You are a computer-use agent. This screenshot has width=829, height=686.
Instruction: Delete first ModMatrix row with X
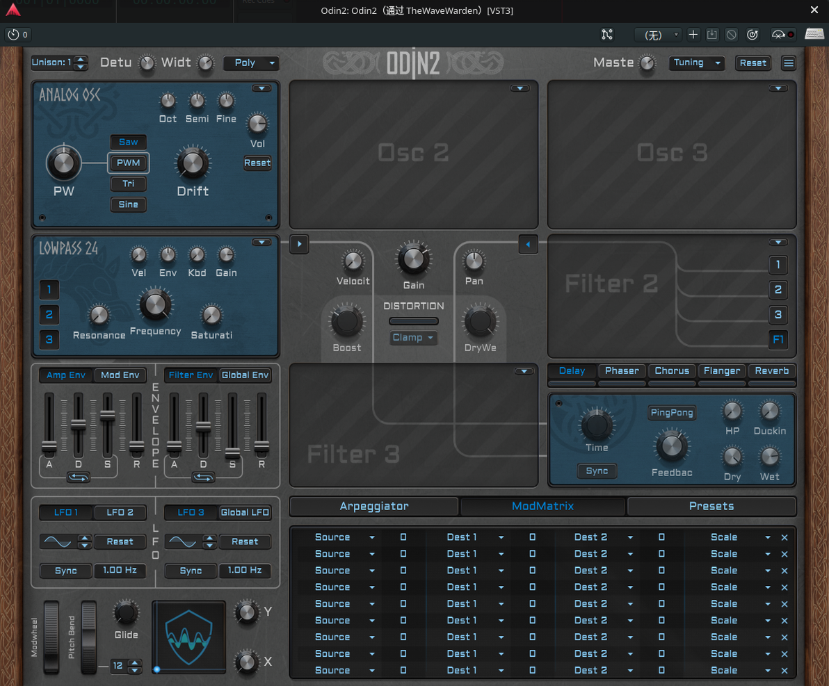(x=784, y=537)
